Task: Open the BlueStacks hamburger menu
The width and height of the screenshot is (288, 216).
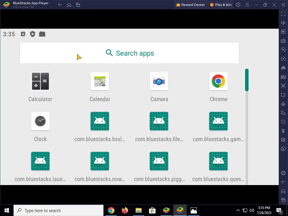Action: point(247,5)
